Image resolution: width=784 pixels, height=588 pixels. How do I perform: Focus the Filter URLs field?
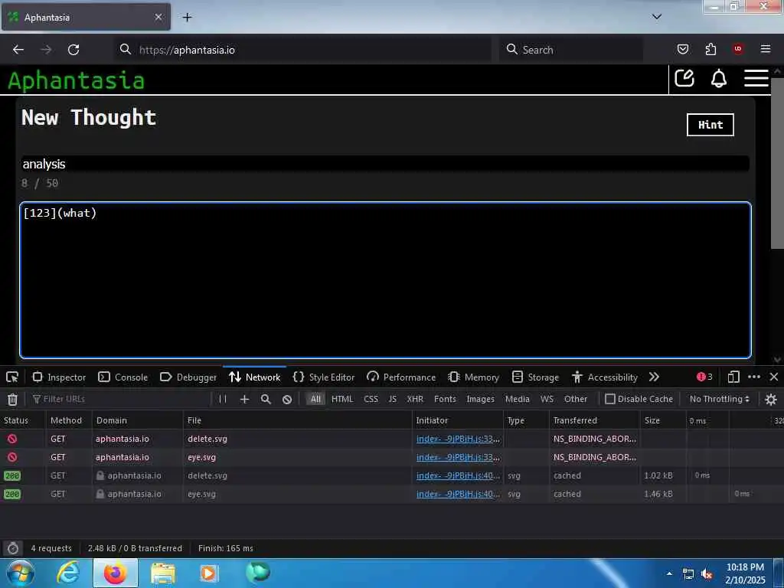[x=120, y=399]
